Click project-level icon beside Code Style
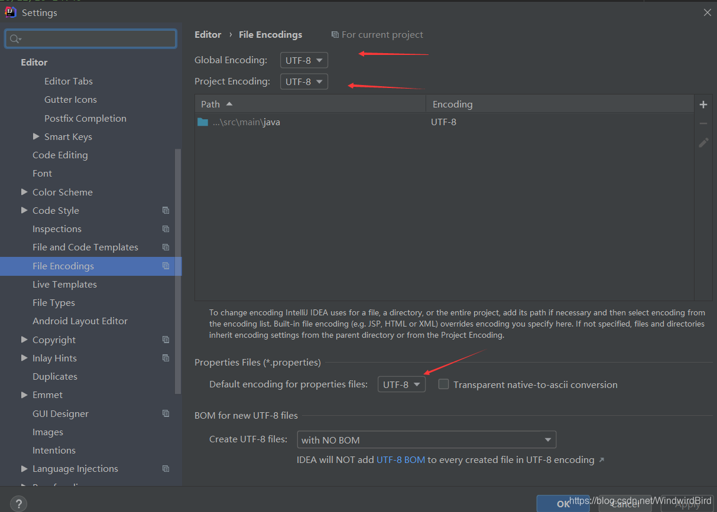This screenshot has width=717, height=512. pos(166,210)
